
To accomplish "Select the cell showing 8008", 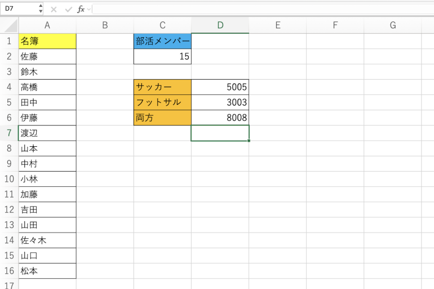I will 220,117.
